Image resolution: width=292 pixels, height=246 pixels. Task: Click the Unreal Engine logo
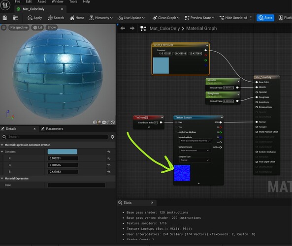5,5
